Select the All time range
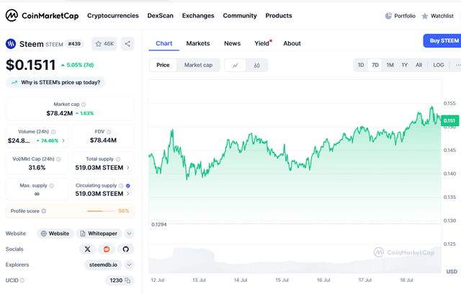Screen dimensions: 461x294 tap(419, 65)
